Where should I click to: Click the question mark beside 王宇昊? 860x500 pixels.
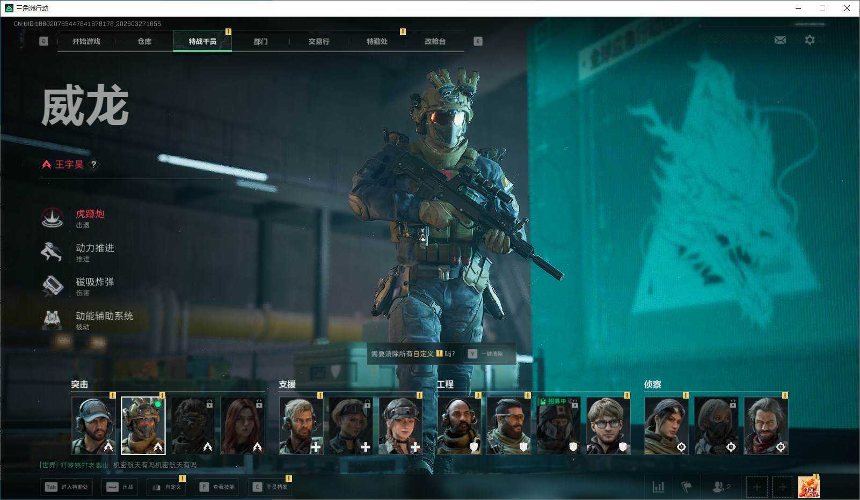point(93,165)
